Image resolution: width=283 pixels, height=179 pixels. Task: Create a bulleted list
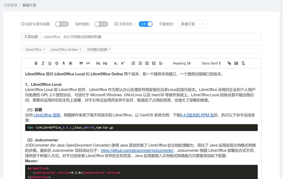140,63
